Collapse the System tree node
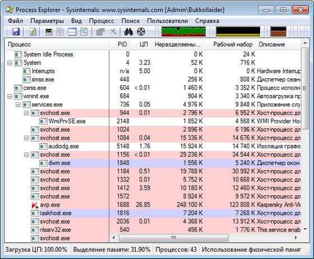The width and height of the screenshot is (314, 259). pyautogui.click(x=10, y=63)
